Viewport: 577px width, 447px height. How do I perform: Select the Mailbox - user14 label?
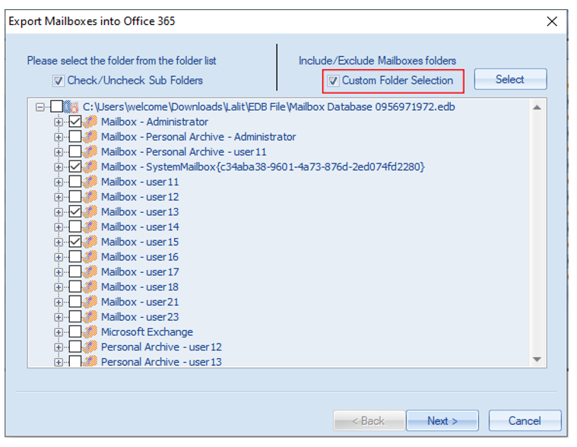coord(140,227)
